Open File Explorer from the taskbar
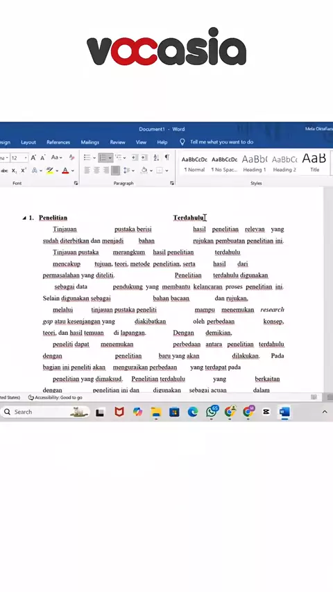This screenshot has height=592, width=333. (155, 412)
